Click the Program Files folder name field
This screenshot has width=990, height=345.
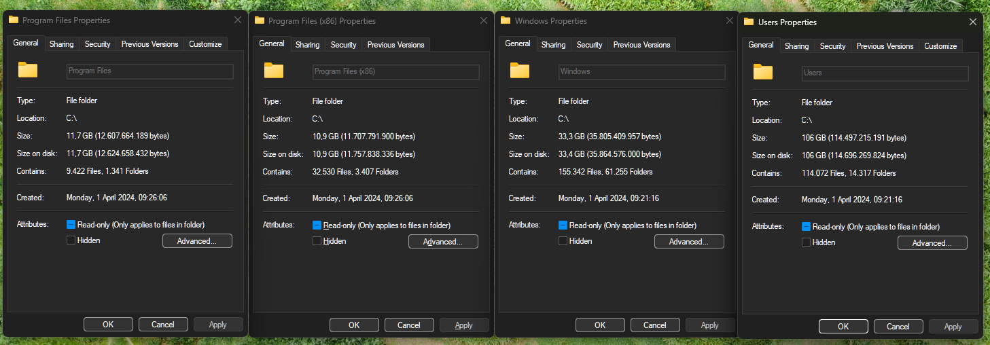pos(150,71)
